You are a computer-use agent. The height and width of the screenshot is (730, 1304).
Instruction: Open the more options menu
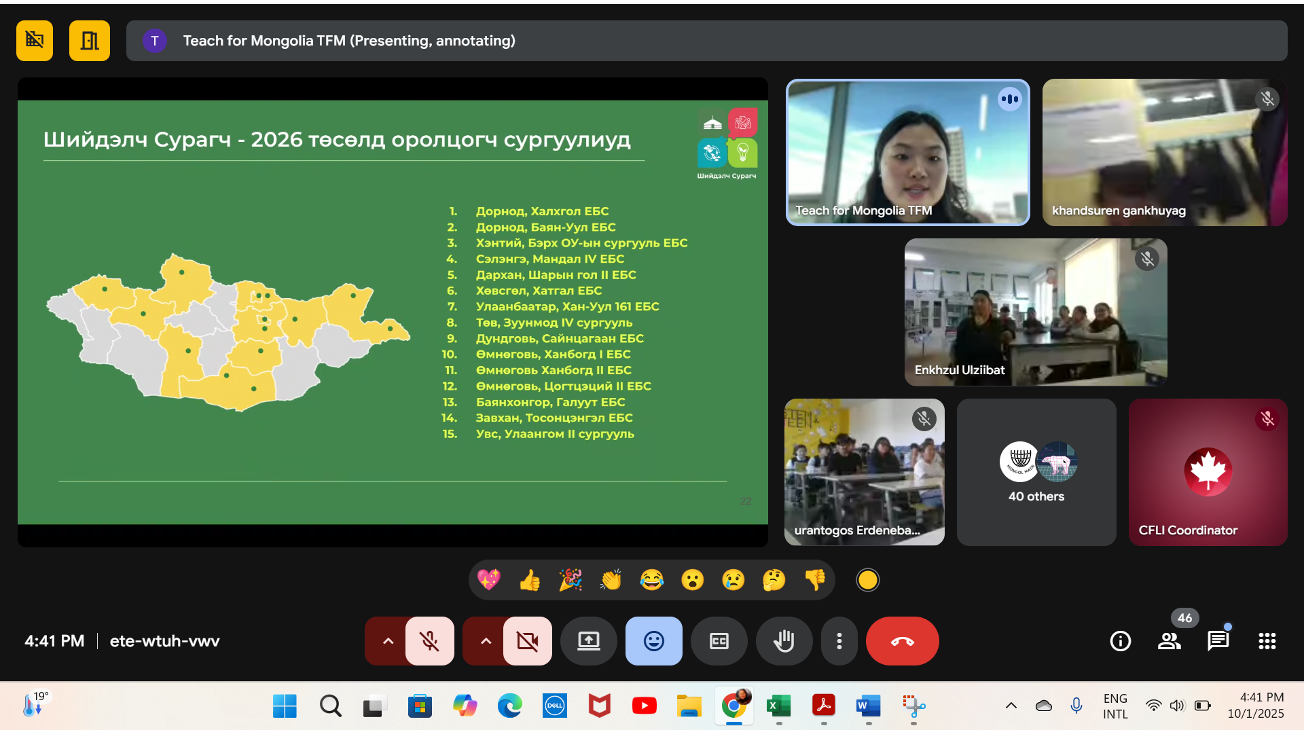(x=839, y=640)
